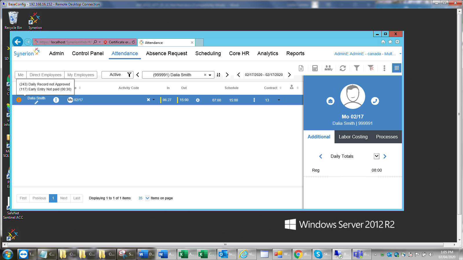
Task: Click the email envelope icon on profile
Action: [330, 101]
